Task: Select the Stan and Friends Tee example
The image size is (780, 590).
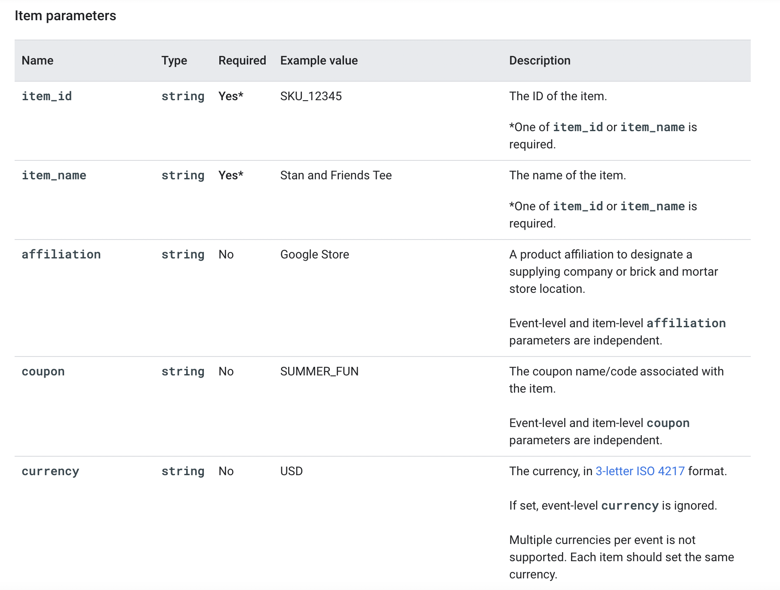Action: click(x=336, y=175)
